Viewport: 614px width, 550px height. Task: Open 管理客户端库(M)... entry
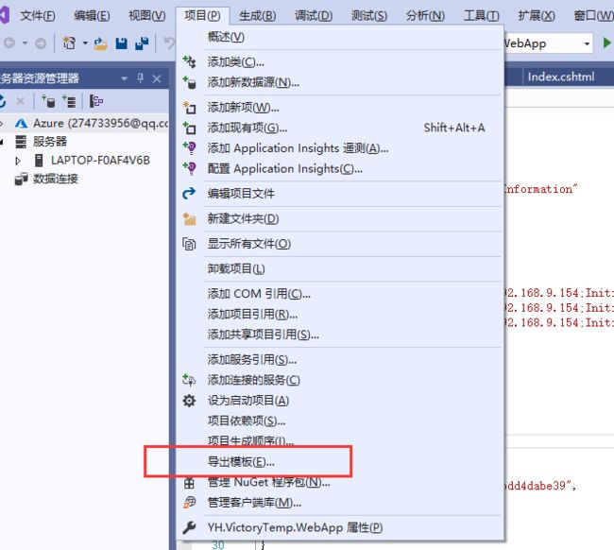coord(340,503)
